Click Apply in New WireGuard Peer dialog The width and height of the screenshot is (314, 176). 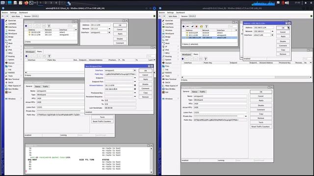click(x=145, y=79)
